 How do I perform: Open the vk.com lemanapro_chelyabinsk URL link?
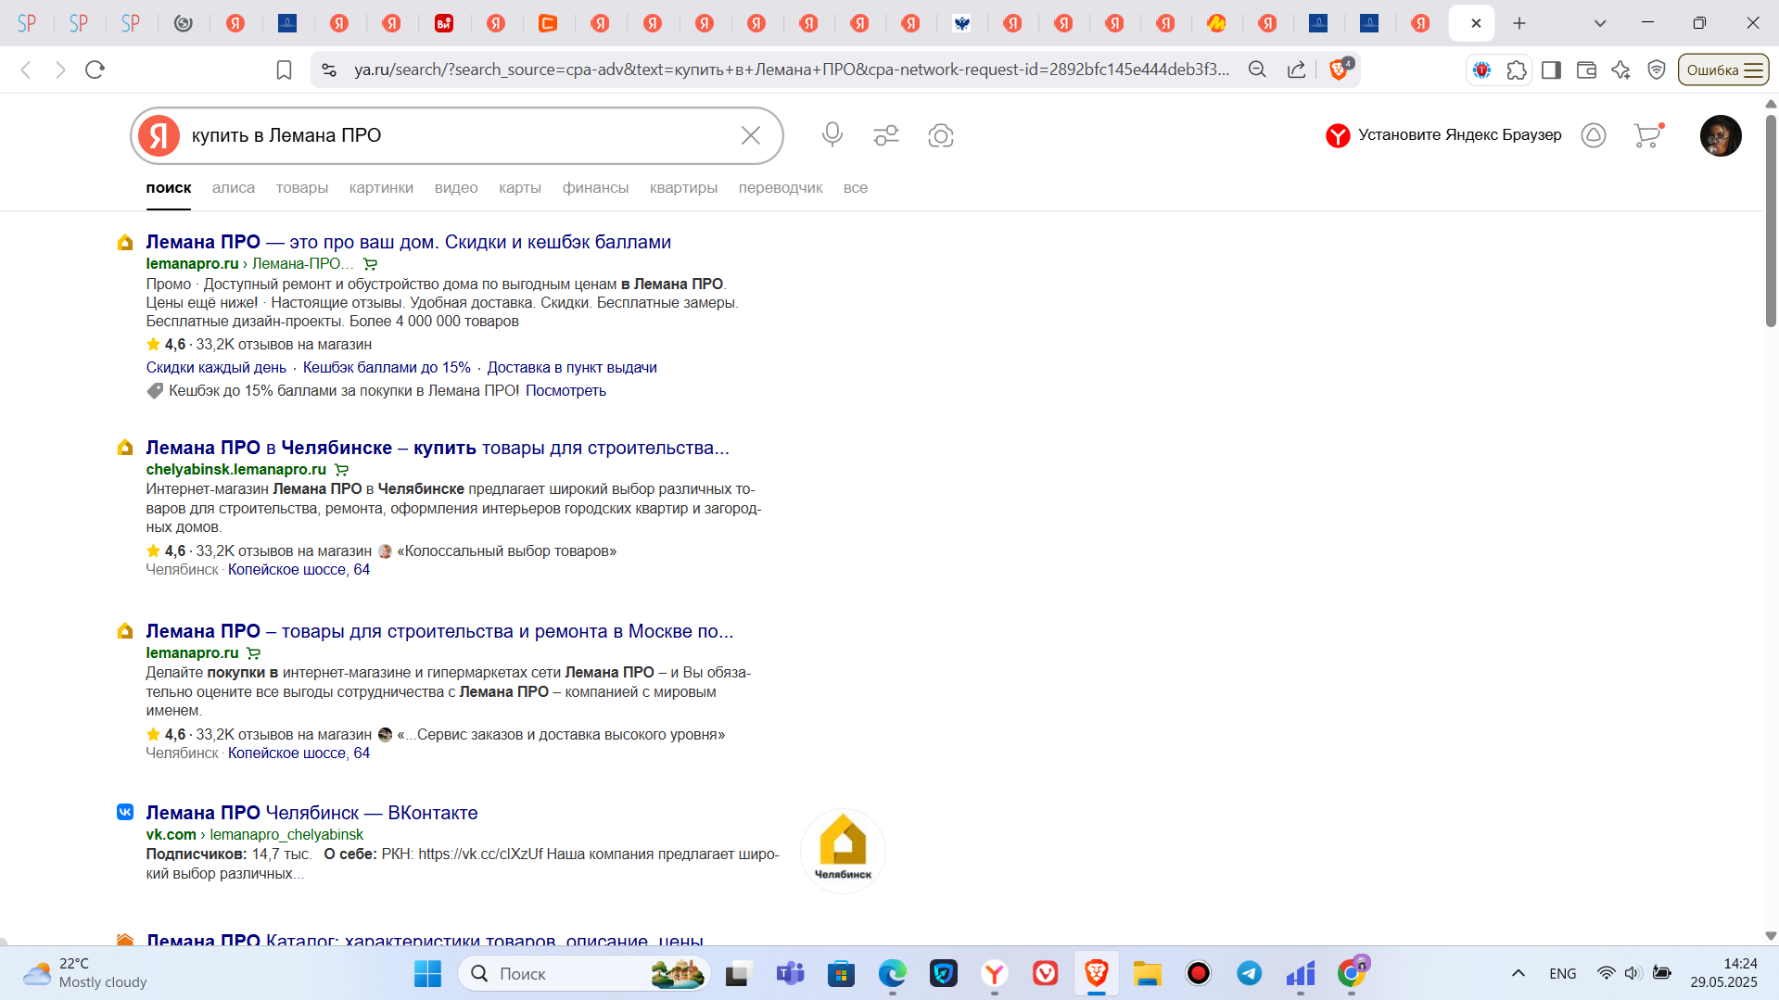click(x=254, y=834)
